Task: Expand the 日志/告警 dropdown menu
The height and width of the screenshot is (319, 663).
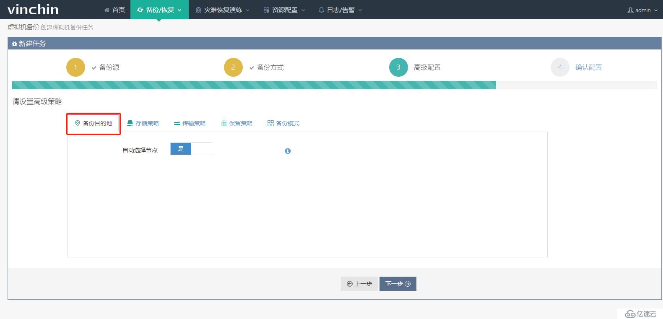Action: pos(340,10)
